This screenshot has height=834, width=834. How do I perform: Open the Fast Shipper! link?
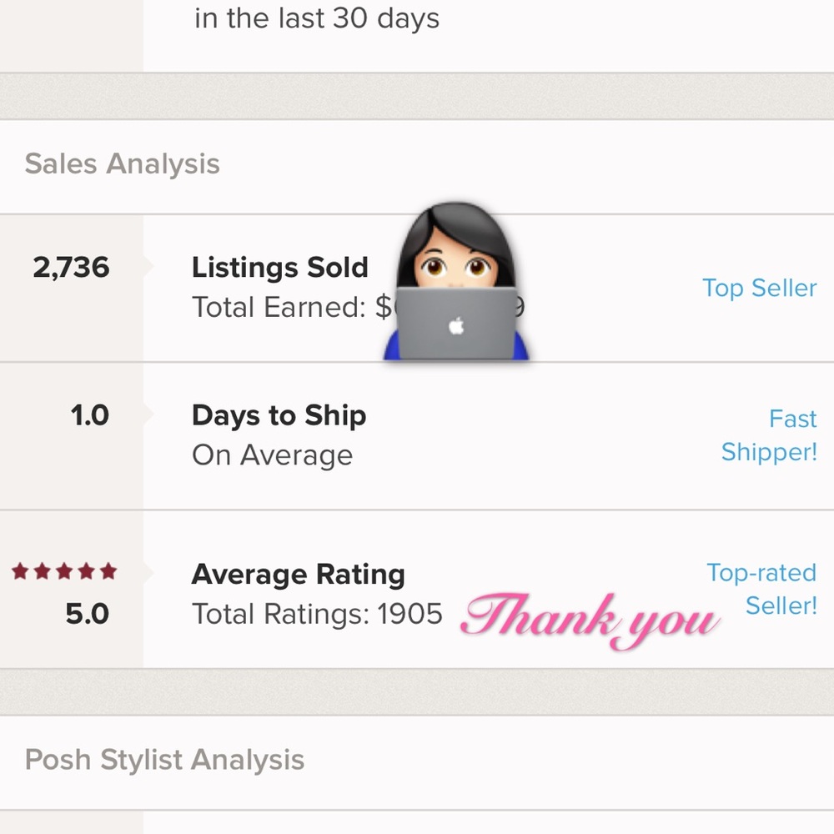pyautogui.click(x=769, y=435)
